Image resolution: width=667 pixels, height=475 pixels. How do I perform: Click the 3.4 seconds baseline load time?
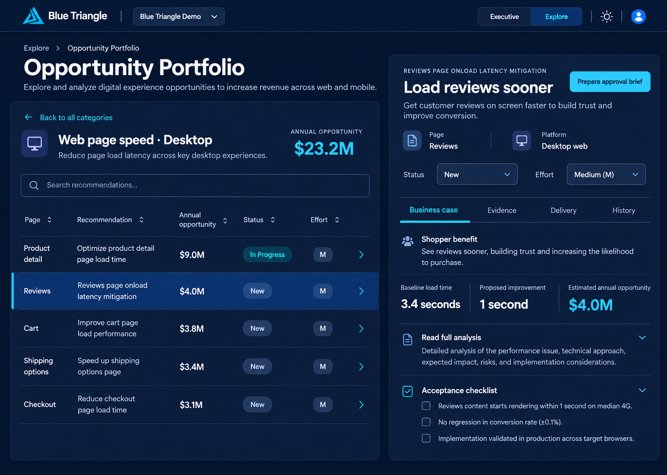(x=431, y=304)
